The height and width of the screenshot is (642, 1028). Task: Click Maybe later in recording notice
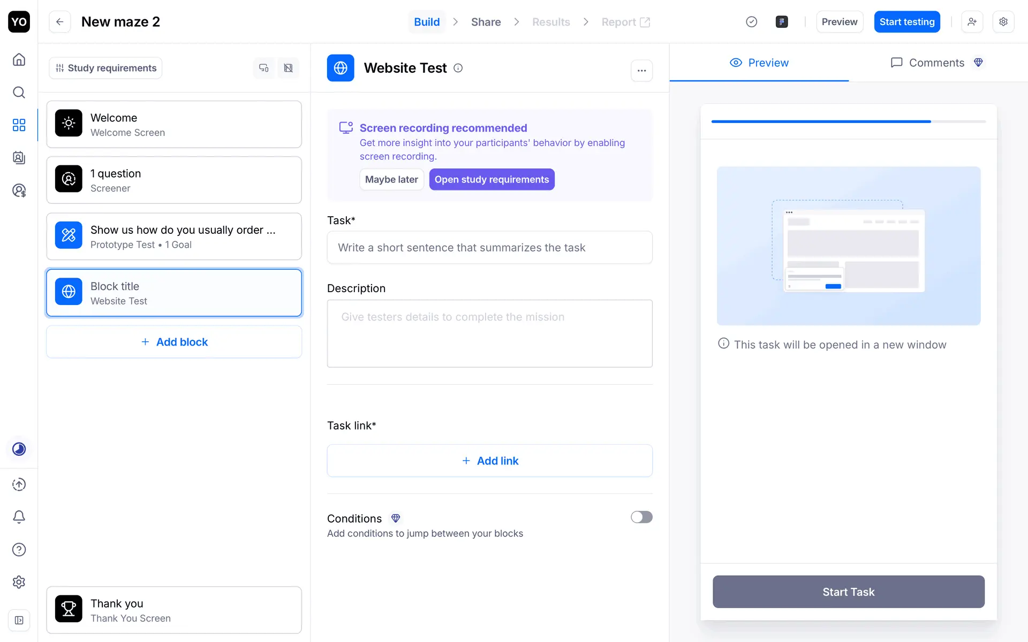click(x=391, y=180)
